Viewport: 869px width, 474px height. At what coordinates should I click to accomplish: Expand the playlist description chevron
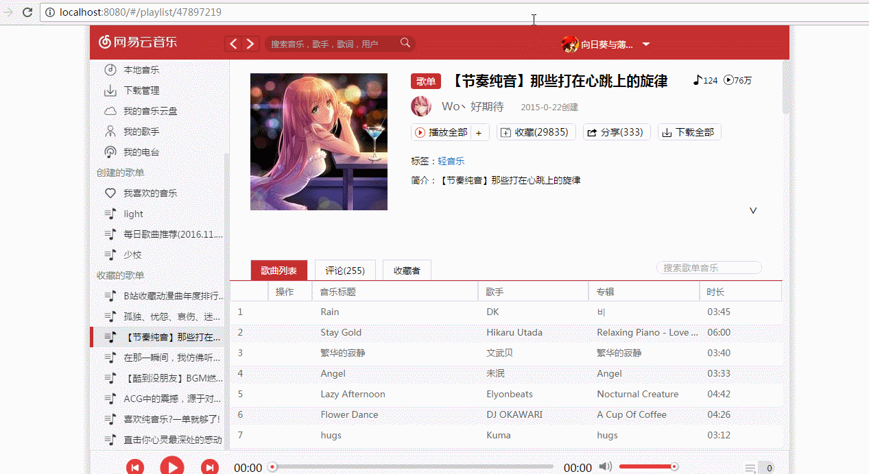click(752, 210)
